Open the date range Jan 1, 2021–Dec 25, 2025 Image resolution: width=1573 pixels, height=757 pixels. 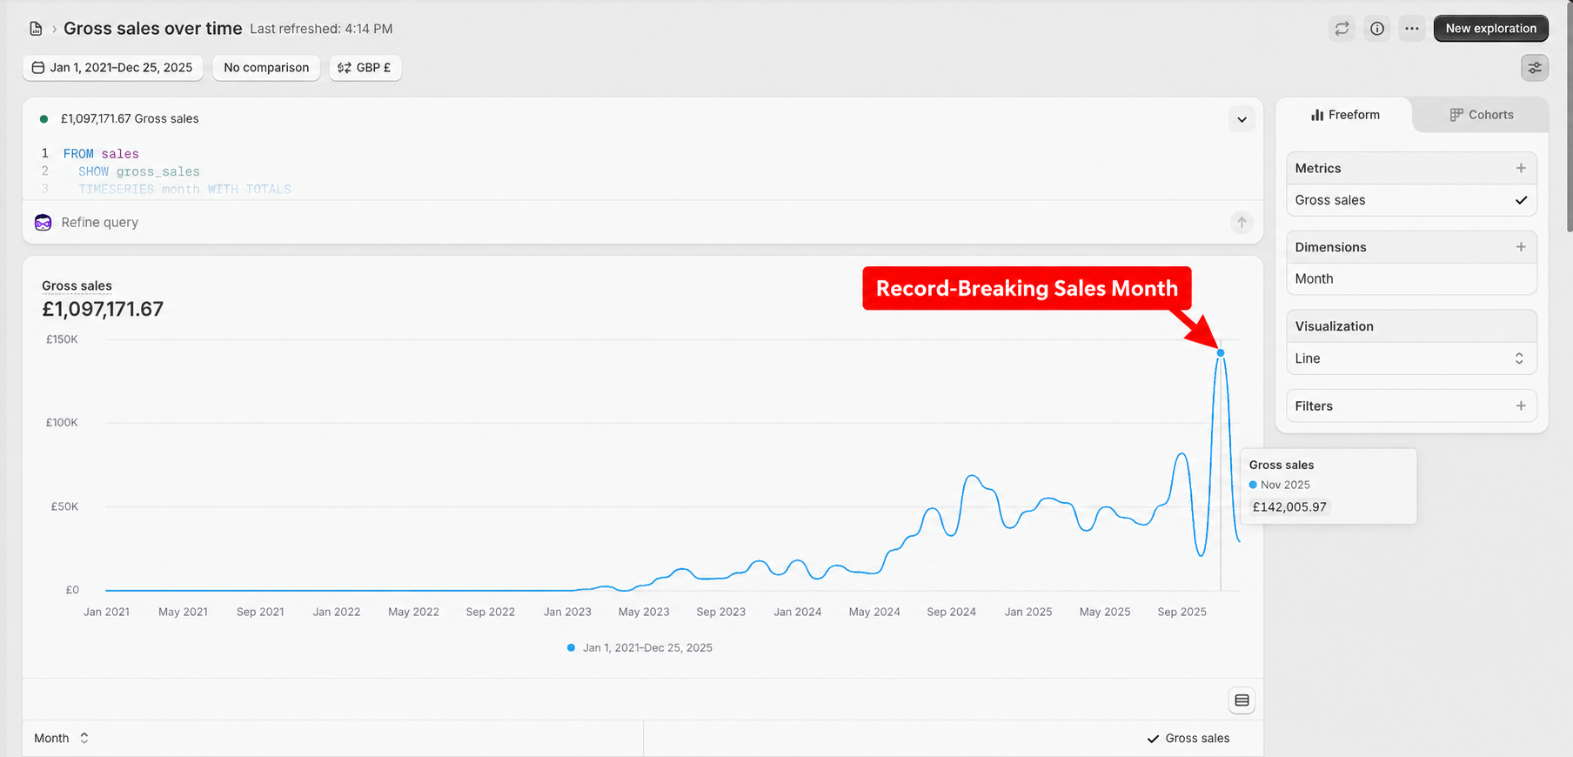113,68
